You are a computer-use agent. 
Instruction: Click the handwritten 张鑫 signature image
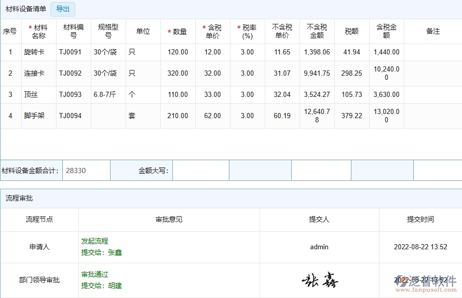click(x=320, y=280)
